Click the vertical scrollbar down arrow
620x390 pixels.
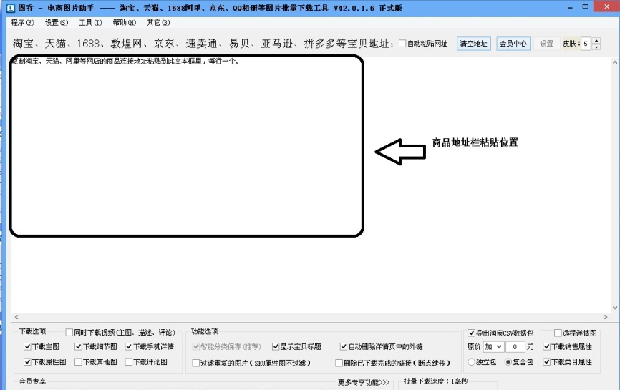pos(615,308)
